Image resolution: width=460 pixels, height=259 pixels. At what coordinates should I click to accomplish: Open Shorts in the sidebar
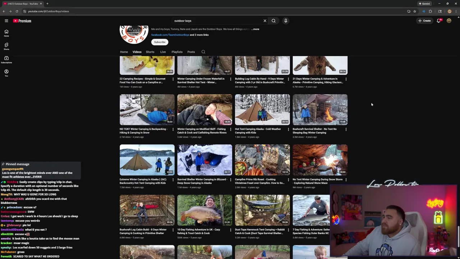(x=6, y=46)
